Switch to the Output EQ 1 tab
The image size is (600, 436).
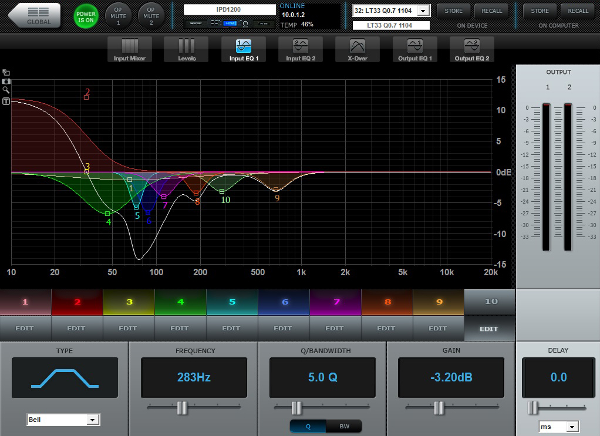(415, 49)
